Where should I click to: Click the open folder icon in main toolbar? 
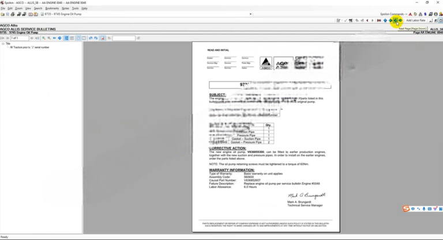[3, 14]
